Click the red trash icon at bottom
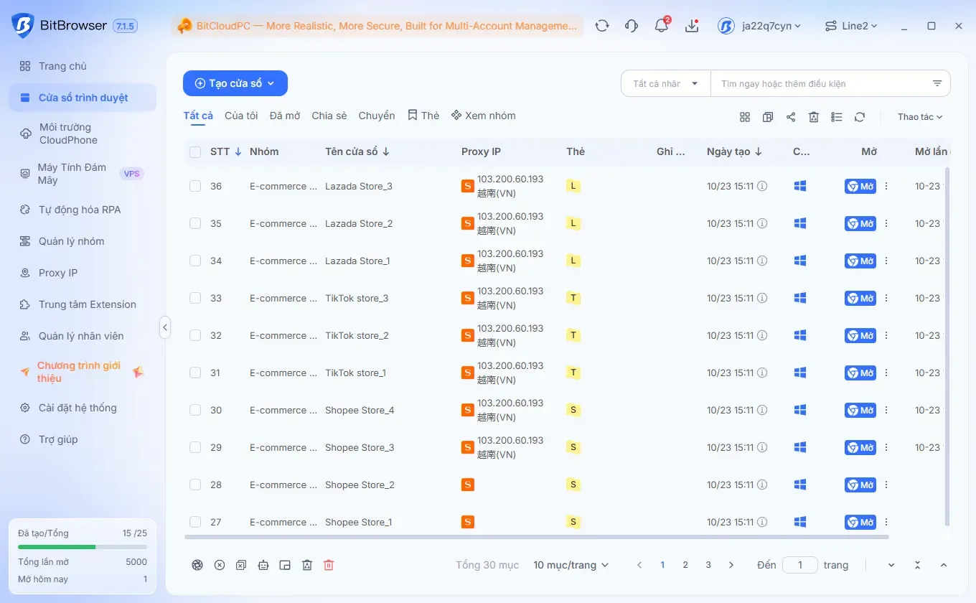 pos(329,565)
